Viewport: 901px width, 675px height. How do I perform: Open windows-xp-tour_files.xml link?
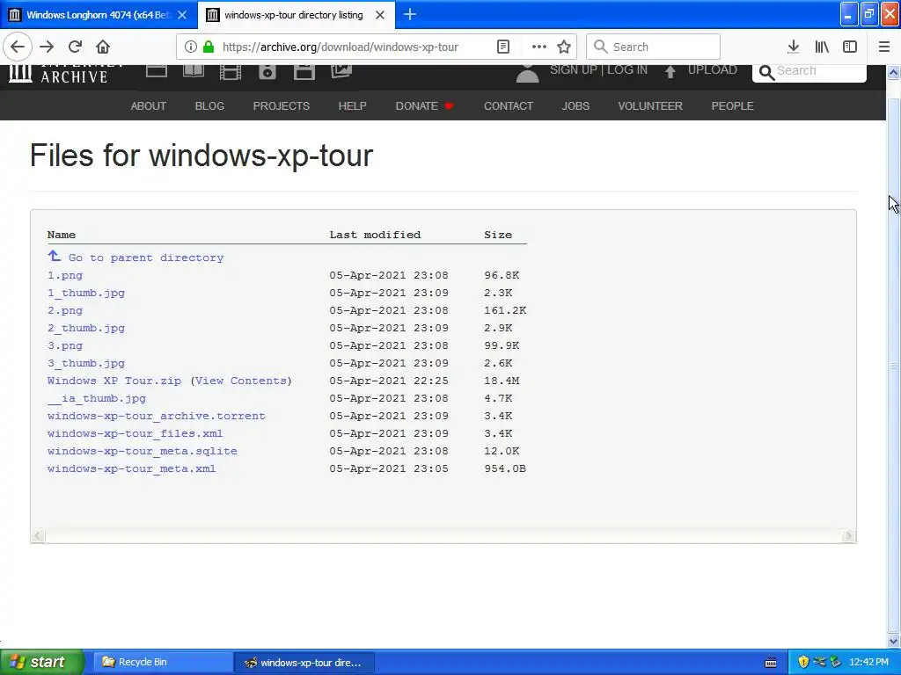click(135, 433)
